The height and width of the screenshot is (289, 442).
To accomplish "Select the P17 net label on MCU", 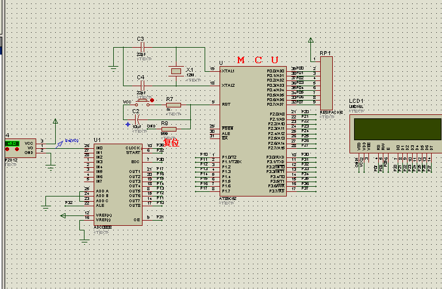I will tap(204, 188).
